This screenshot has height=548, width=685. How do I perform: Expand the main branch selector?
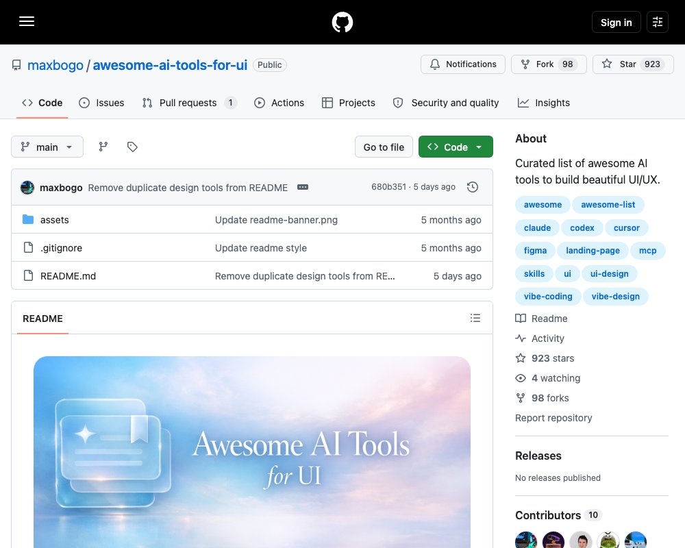pos(47,147)
